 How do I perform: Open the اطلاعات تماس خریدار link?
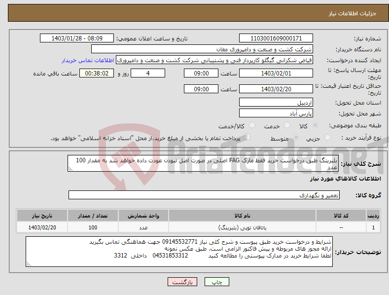[88, 60]
